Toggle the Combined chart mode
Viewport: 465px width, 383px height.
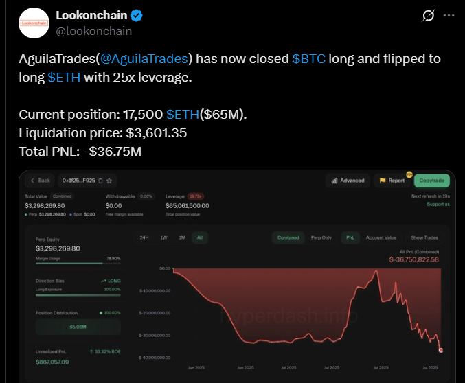288,237
